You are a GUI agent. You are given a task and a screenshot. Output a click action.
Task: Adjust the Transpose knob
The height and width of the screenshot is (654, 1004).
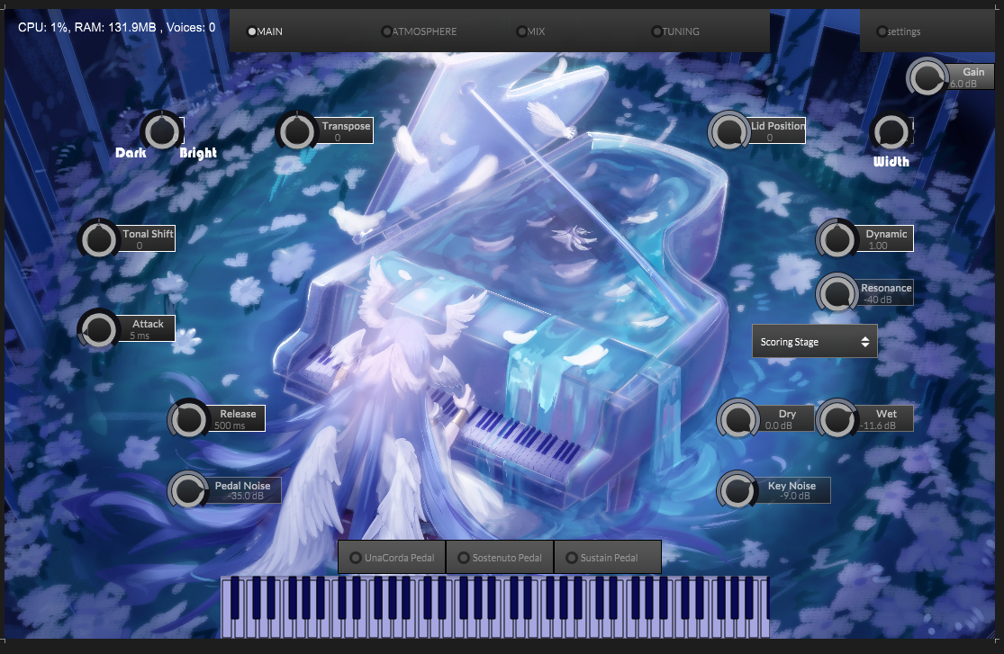click(x=296, y=130)
